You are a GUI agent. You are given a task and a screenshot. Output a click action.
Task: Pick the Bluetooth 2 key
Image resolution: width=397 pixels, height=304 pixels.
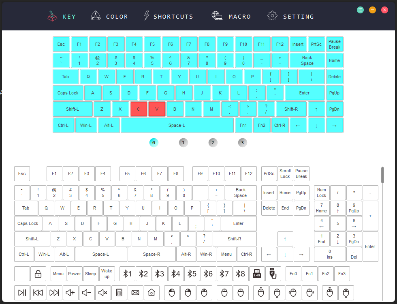(143, 274)
